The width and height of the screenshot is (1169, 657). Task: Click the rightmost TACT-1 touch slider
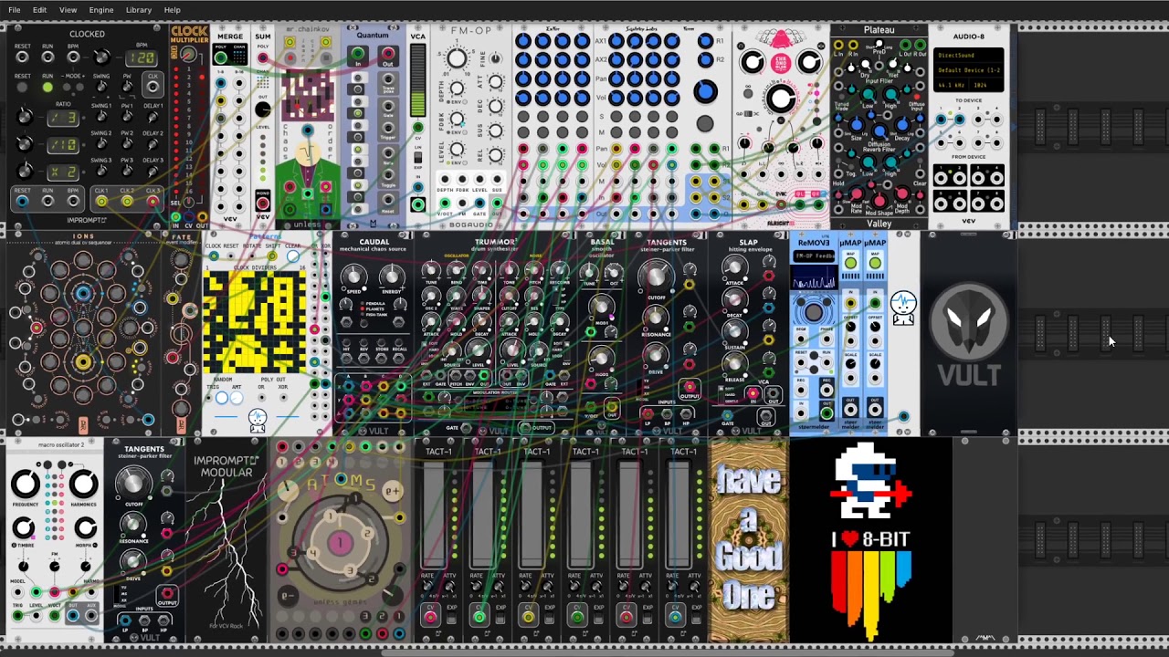tap(679, 514)
